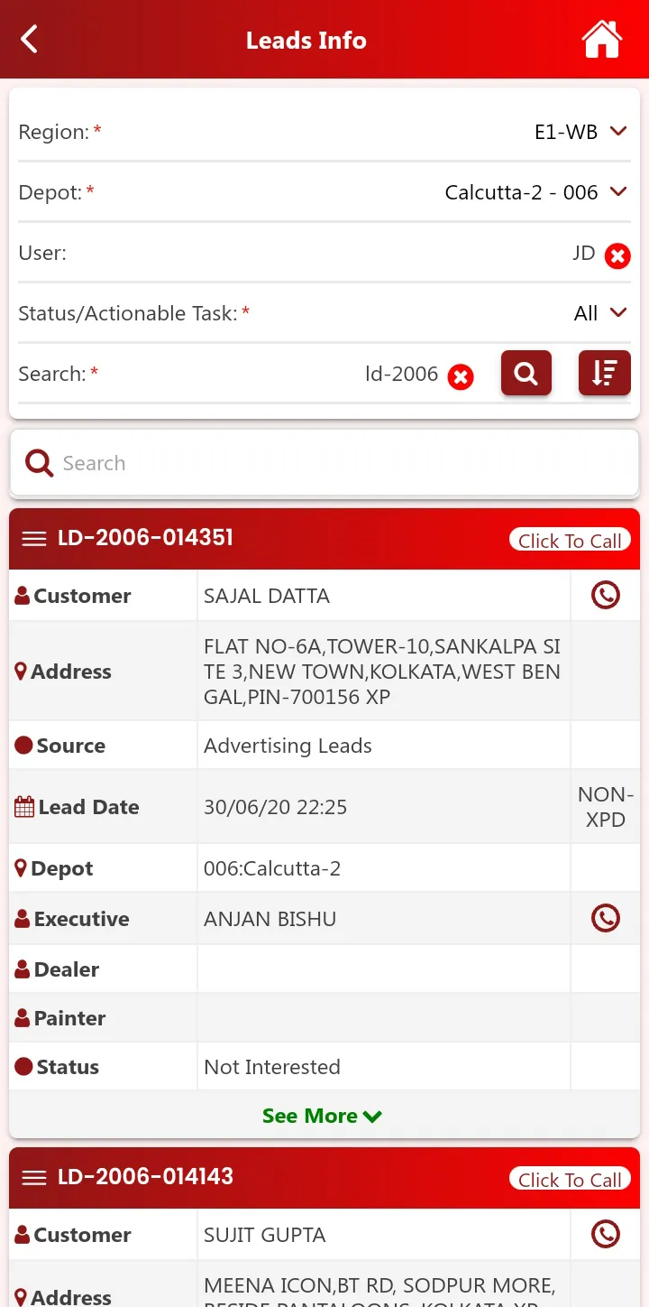649x1307 pixels.
Task: Open hamburger menu for LD-2006-014143
Action: (x=34, y=1178)
